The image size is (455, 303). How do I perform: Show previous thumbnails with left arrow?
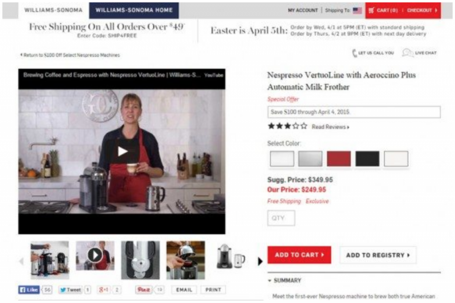tap(21, 261)
